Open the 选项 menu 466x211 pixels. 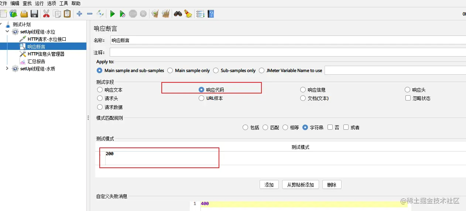click(x=51, y=3)
